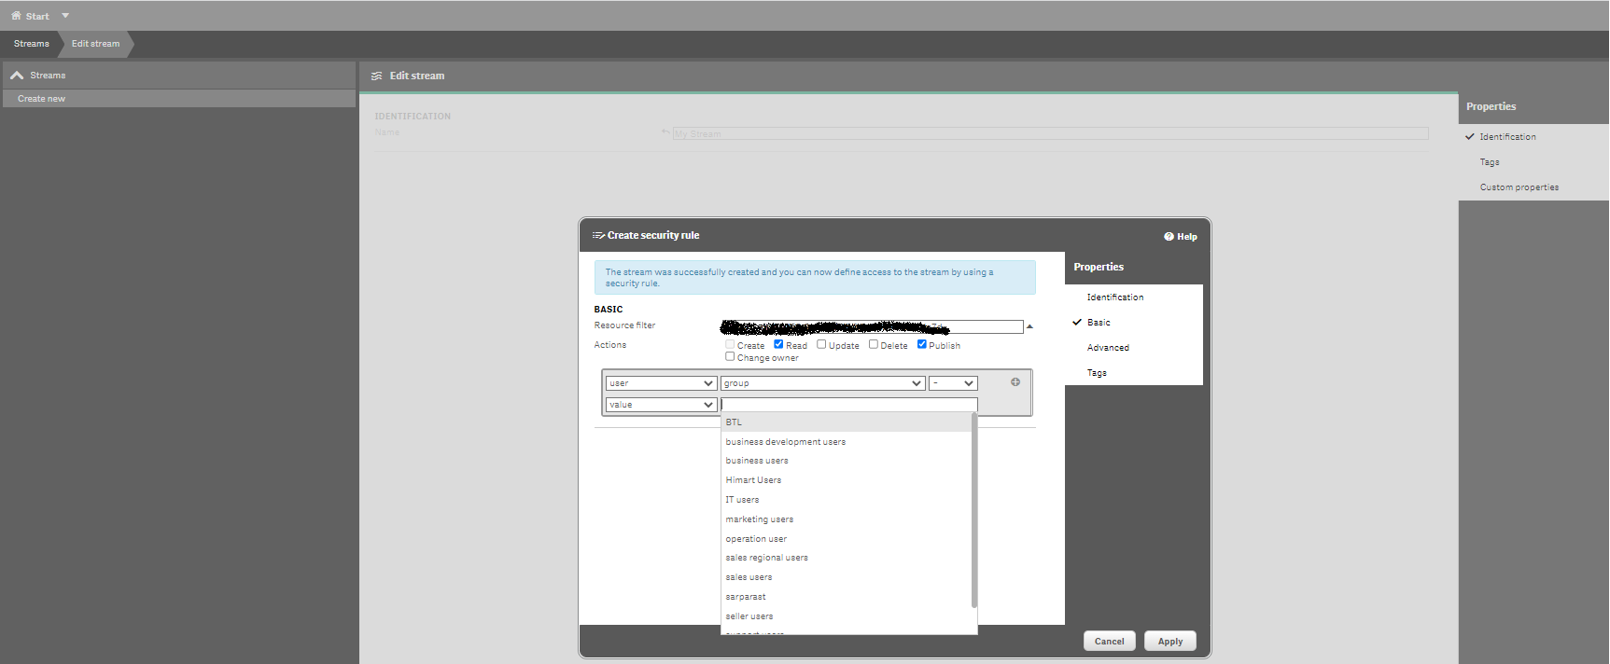Open the value type dropdown
The width and height of the screenshot is (1610, 664).
(661, 405)
